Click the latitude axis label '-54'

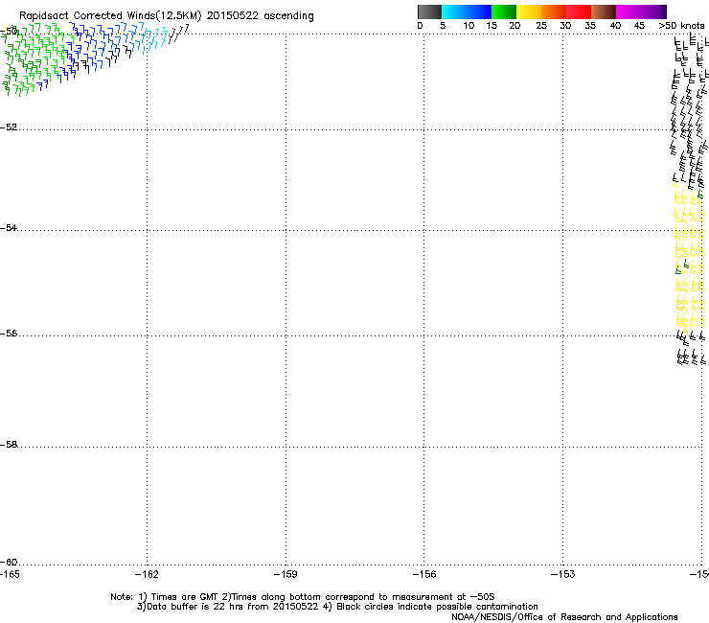(x=9, y=227)
